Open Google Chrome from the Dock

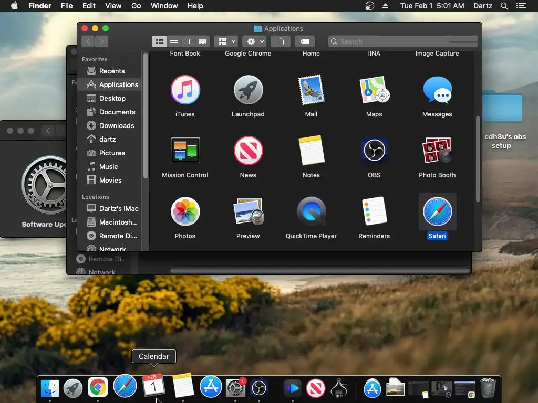point(98,388)
